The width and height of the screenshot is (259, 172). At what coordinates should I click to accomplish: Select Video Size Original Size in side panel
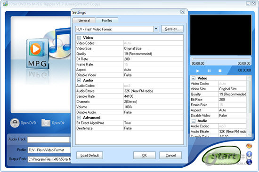(x=233, y=89)
